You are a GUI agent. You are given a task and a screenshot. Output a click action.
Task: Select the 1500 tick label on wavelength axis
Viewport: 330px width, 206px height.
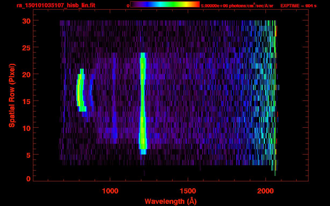click(x=188, y=191)
